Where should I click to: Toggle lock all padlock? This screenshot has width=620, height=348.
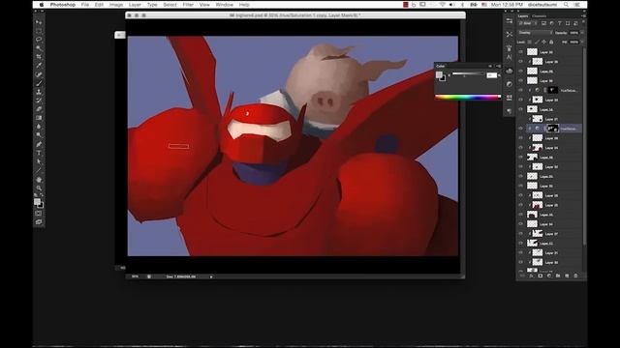551,42
